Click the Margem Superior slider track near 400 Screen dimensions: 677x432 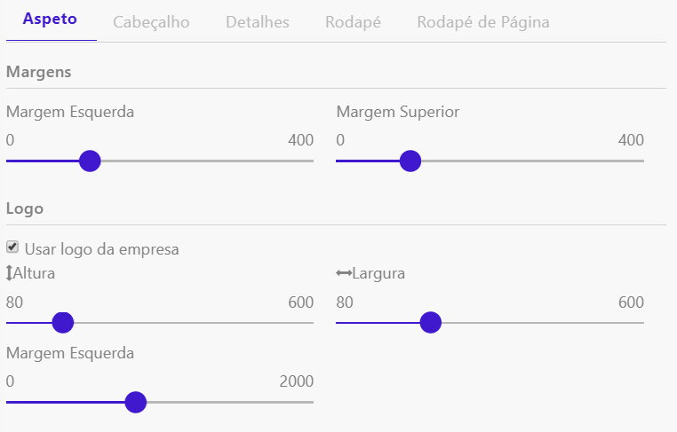click(x=635, y=161)
